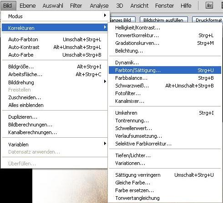This screenshot has width=223, height=203.
Task: Open the Arbeitsfläche dialog
Action: [55, 74]
